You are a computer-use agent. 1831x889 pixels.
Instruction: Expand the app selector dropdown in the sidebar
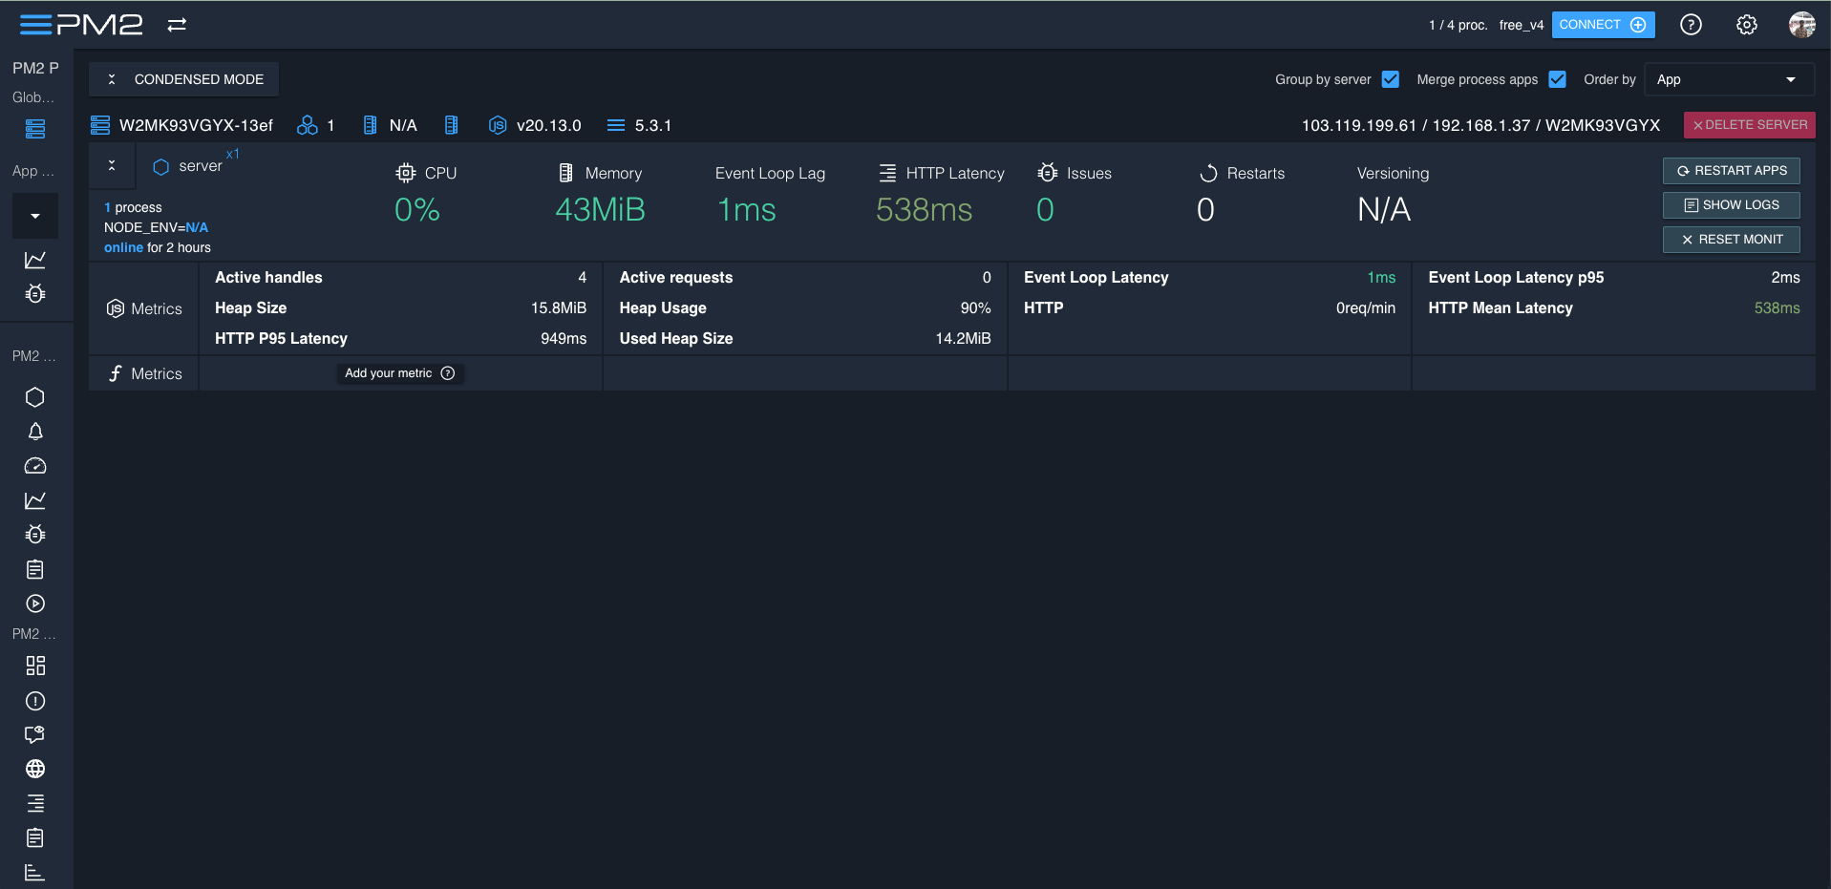35,216
